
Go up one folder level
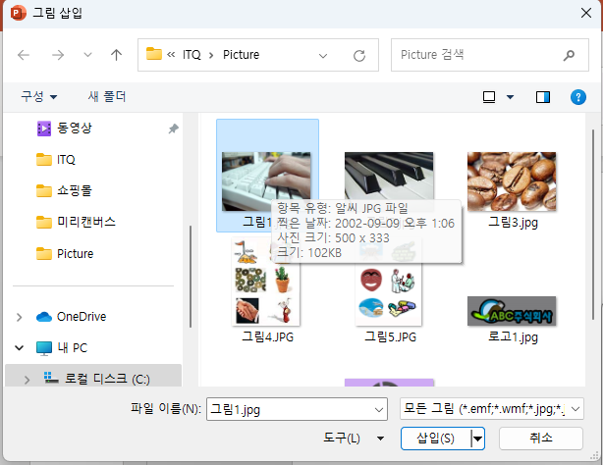pyautogui.click(x=116, y=55)
